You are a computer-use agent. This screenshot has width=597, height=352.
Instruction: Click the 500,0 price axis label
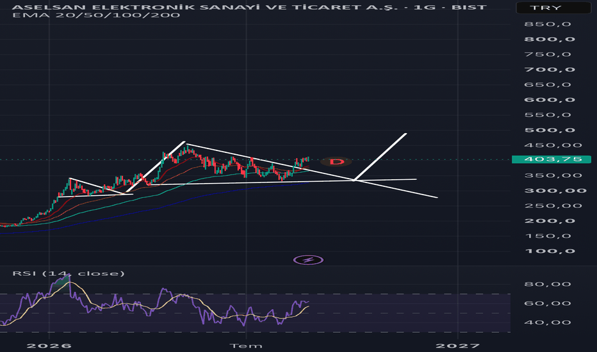(x=550, y=130)
